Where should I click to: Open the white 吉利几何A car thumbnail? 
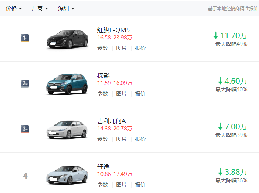(67, 130)
